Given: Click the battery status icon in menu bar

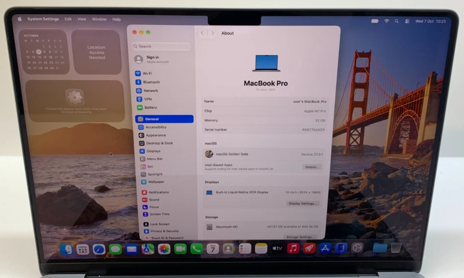Looking at the screenshot, I should coord(375,21).
